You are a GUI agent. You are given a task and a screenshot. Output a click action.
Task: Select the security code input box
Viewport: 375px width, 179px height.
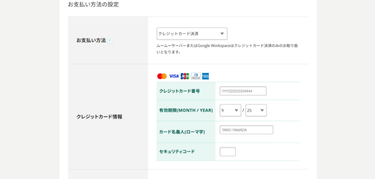(227, 152)
